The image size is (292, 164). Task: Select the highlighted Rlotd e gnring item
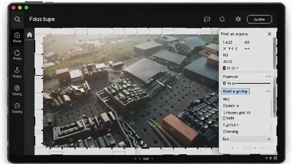point(235,91)
